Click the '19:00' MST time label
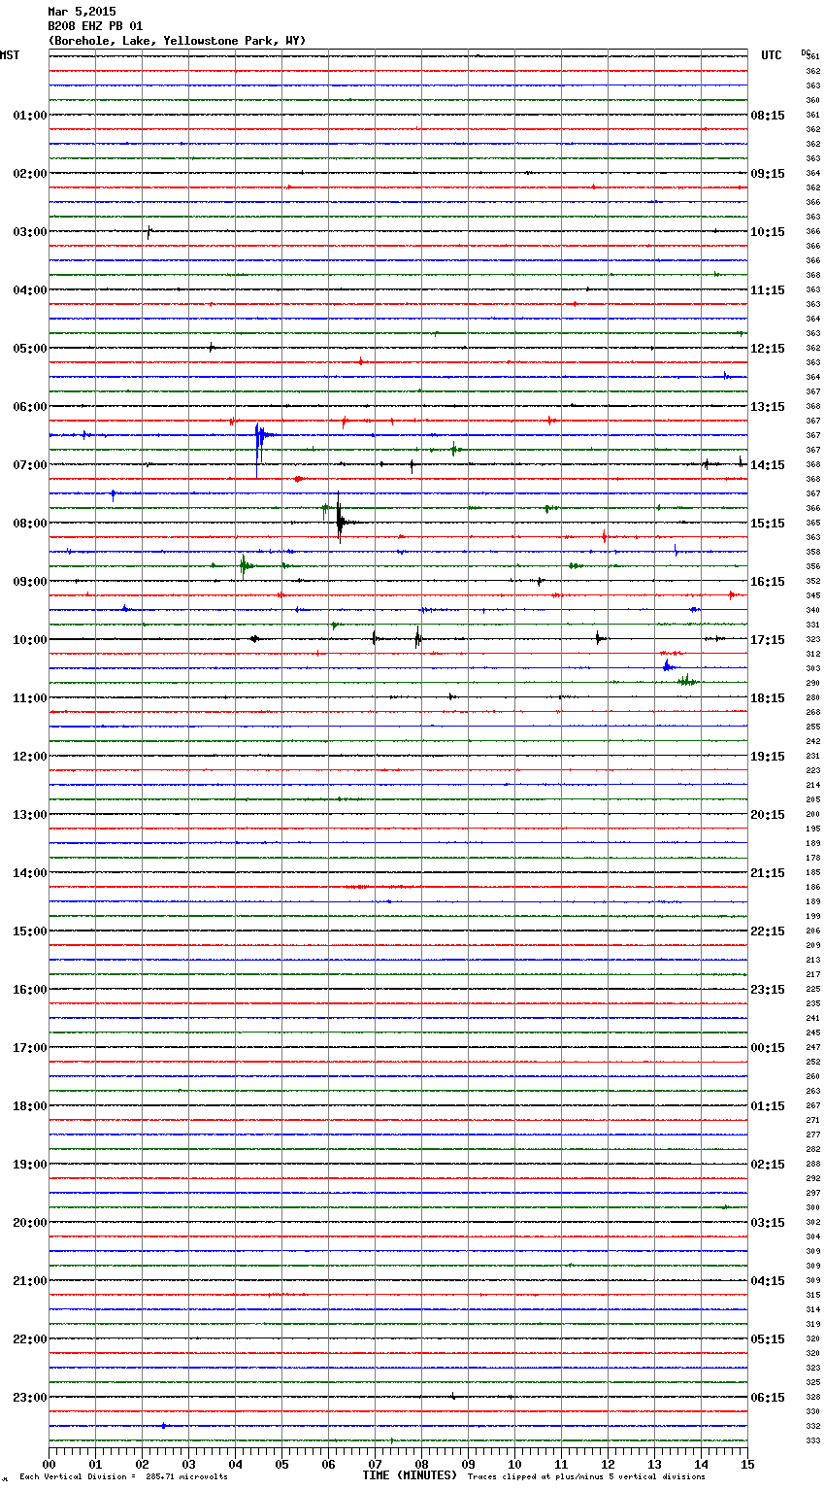This screenshot has height=1490, width=825. point(30,1165)
